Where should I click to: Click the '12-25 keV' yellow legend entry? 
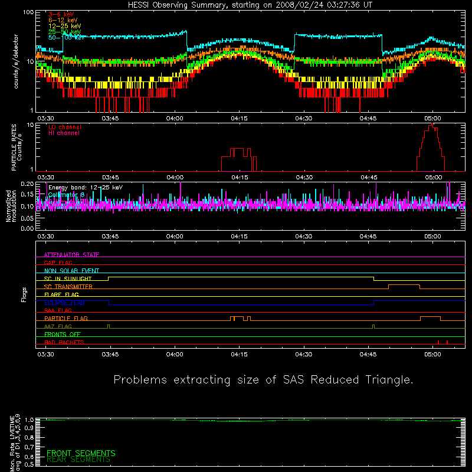(64, 26)
